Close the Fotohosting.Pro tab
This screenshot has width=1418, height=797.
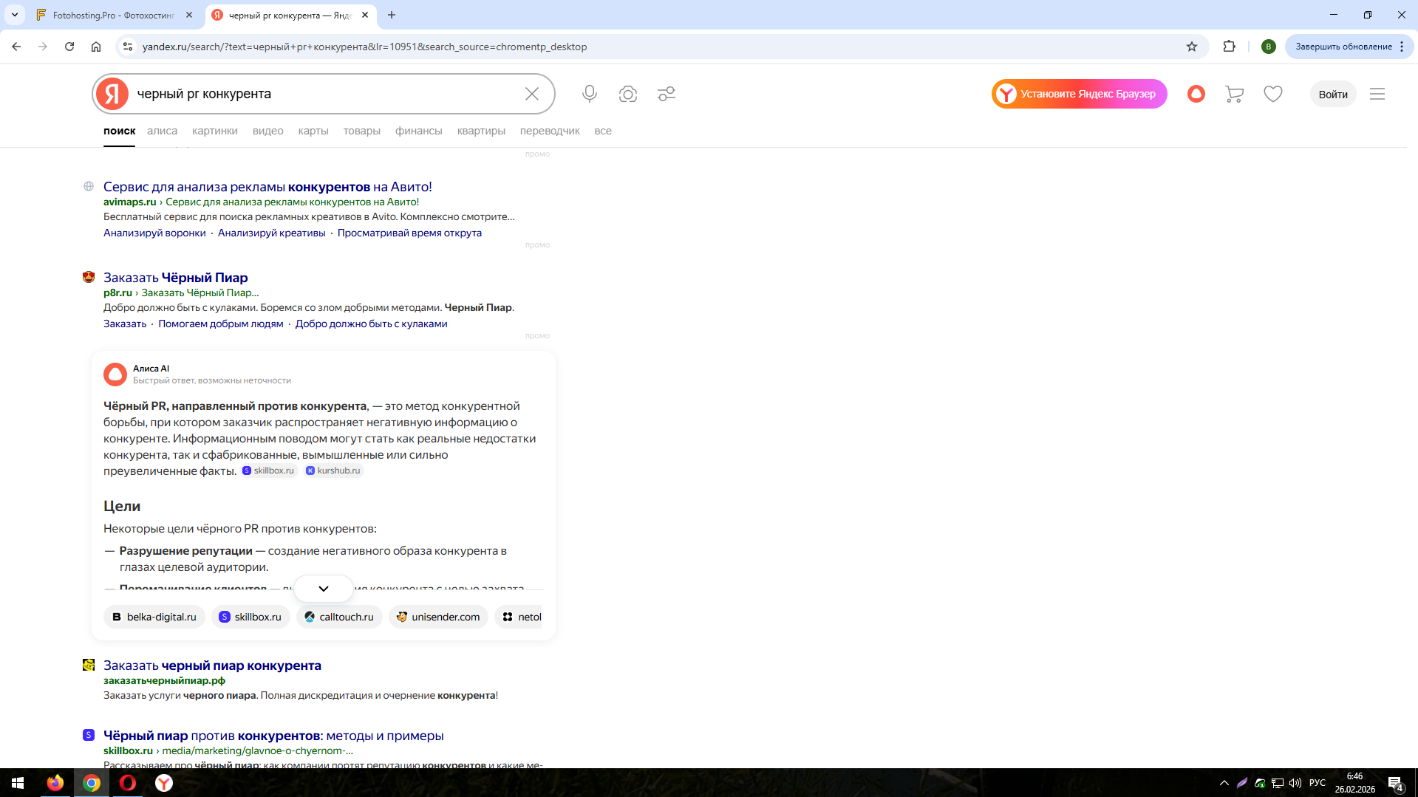[189, 15]
